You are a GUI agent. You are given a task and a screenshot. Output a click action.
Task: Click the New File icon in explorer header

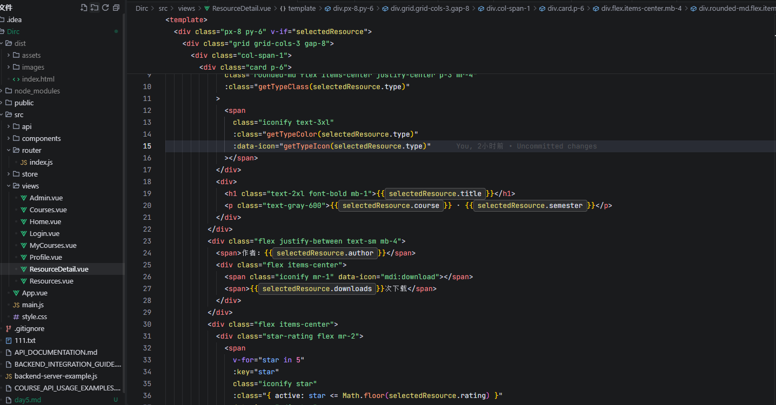pos(83,8)
